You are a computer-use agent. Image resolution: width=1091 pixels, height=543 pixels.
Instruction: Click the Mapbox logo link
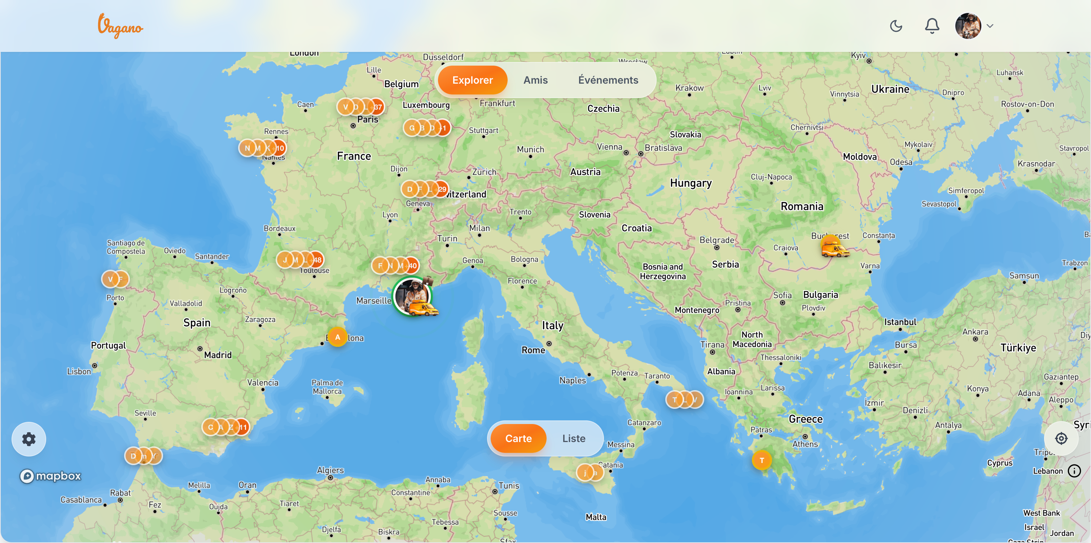click(x=50, y=476)
